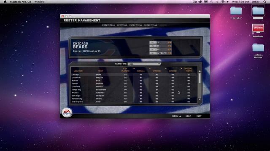The width and height of the screenshot is (270, 151).
Task: Select the Buffalo Bills row
Action: (x=134, y=81)
